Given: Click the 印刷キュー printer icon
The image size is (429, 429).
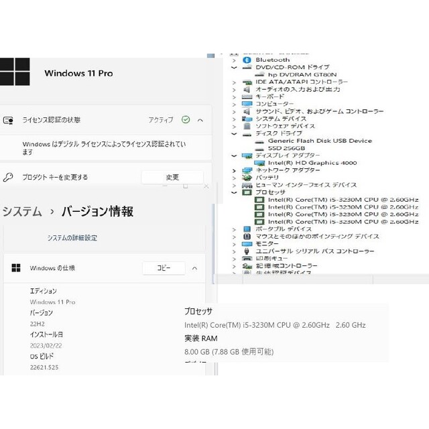Looking at the screenshot, I should click(247, 259).
